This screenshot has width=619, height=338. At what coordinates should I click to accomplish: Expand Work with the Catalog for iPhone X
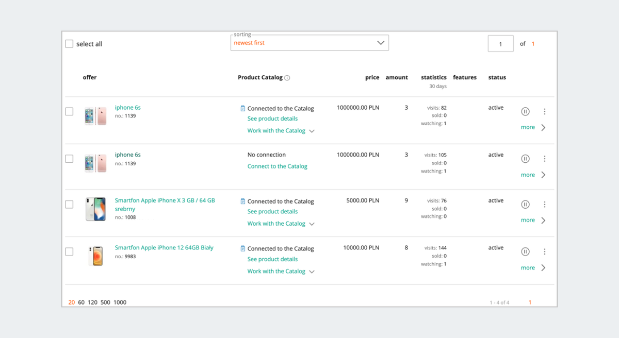tap(281, 224)
